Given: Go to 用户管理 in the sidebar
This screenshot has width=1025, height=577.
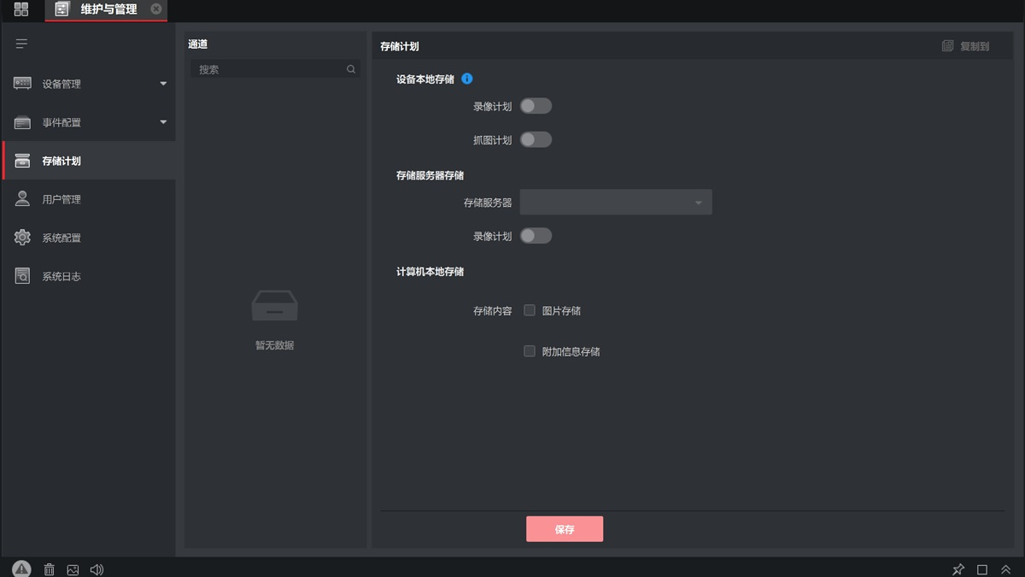Looking at the screenshot, I should click(61, 199).
